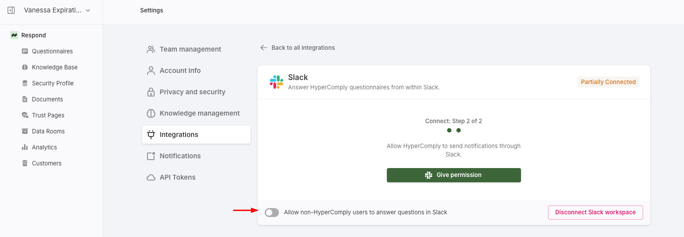Click the Data Rooms archive icon
684x237 pixels.
(25, 131)
